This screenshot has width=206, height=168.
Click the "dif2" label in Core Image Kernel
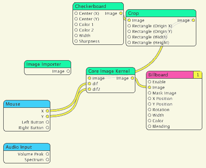97,89
